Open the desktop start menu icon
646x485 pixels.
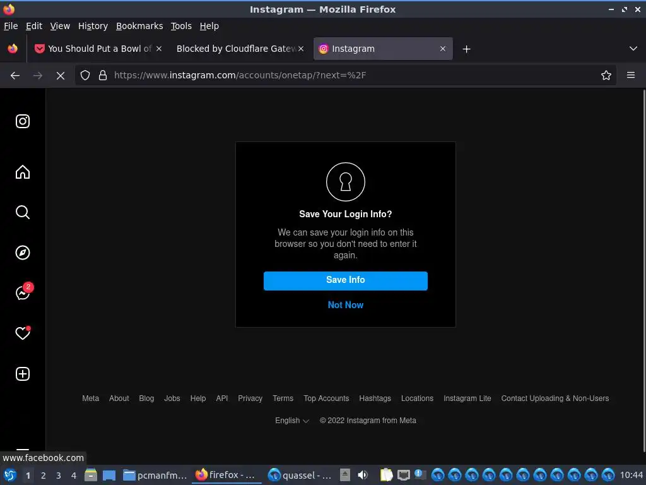click(x=10, y=476)
